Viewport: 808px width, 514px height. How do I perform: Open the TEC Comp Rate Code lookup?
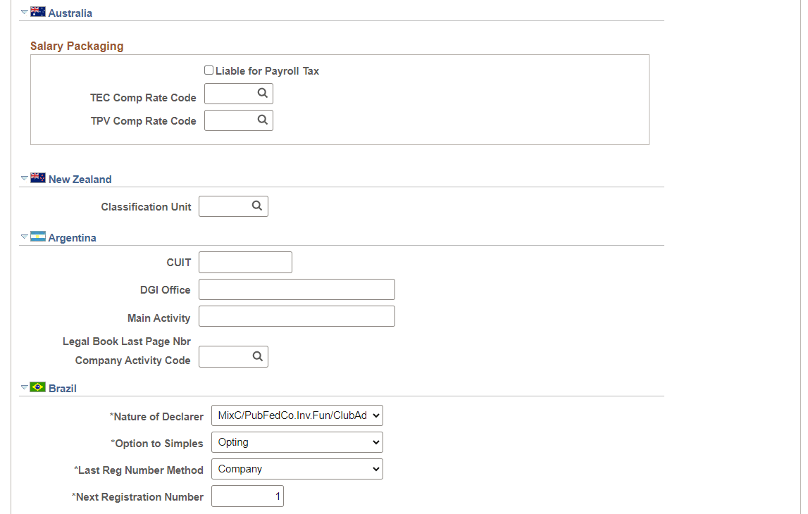tap(262, 93)
